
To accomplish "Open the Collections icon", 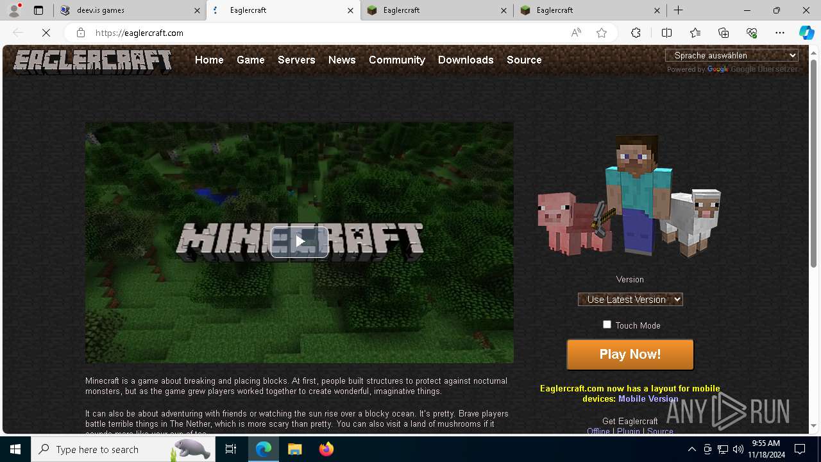I will 724,33.
